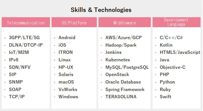Click the Middleware column header

pyautogui.click(x=125, y=22)
